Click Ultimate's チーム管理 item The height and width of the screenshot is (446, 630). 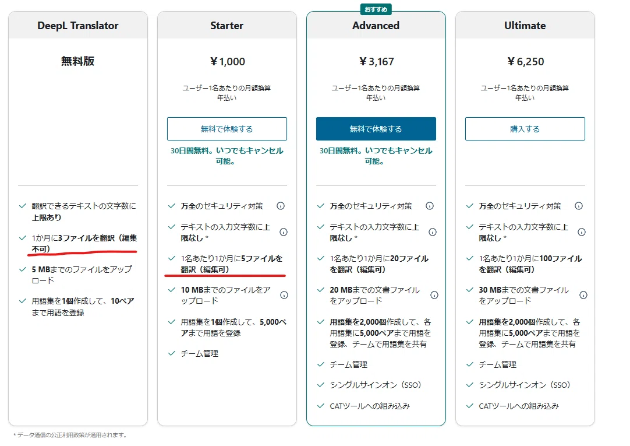pos(498,364)
